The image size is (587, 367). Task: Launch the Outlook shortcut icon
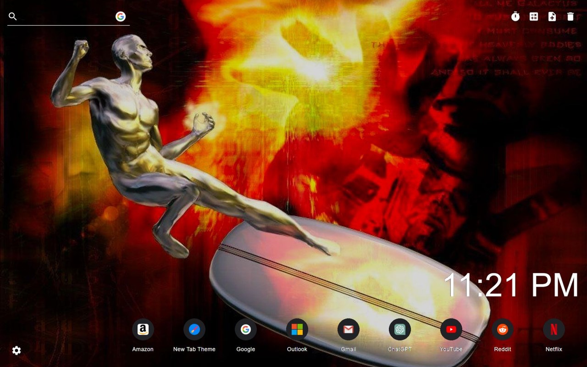297,329
